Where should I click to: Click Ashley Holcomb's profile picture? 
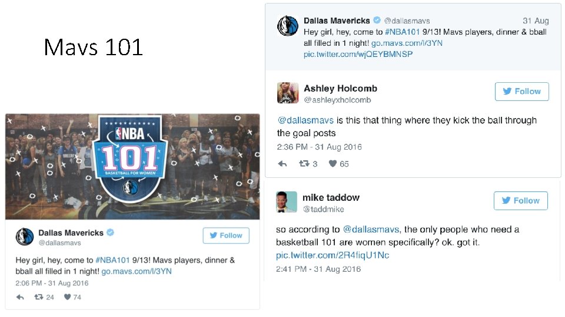(288, 93)
